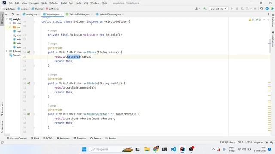
Task: Click implements gutter icon on setMarca line
Action: [29, 52]
